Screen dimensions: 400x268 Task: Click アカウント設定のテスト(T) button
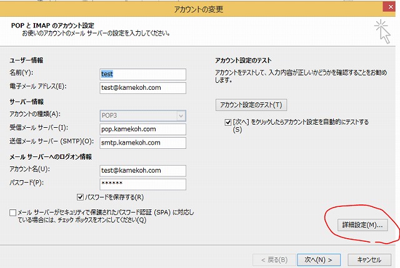coord(251,105)
